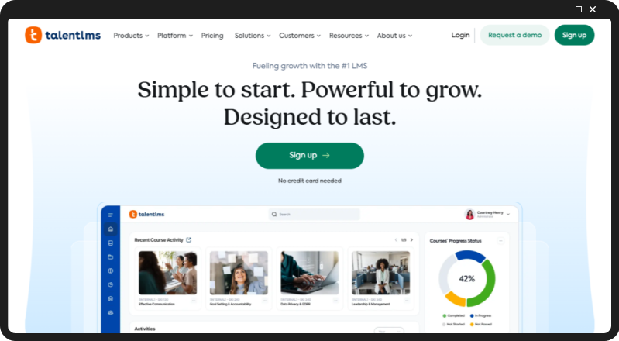This screenshot has width=619, height=341.
Task: Expand the Products dropdown menu
Action: [131, 36]
